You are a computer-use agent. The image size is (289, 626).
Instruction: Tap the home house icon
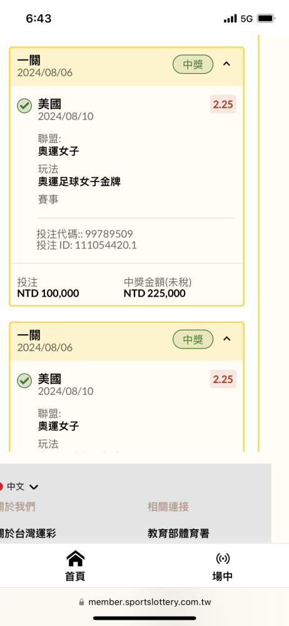click(x=76, y=558)
